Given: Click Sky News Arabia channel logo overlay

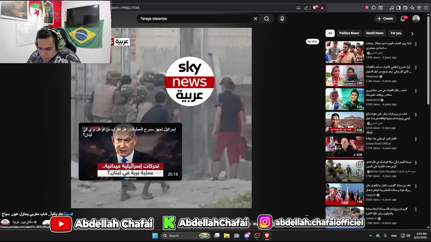Looking at the screenshot, I should pyautogui.click(x=190, y=81).
